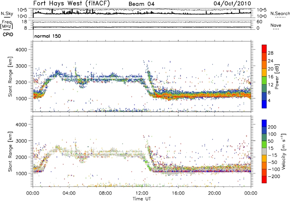Click the "Nave" legend label
Viewport: 290px width, 201px height.
point(276,25)
